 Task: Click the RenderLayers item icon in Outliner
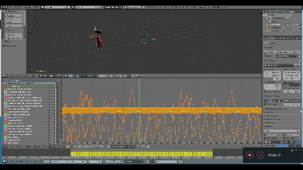tap(270, 18)
